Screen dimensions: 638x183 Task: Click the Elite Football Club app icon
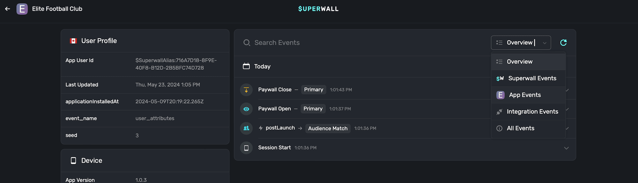22,9
